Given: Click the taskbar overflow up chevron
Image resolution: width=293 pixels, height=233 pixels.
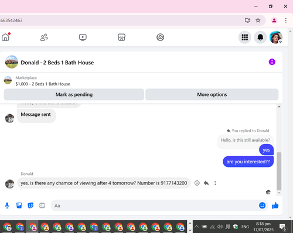Looking at the screenshot, I should coord(190,224).
